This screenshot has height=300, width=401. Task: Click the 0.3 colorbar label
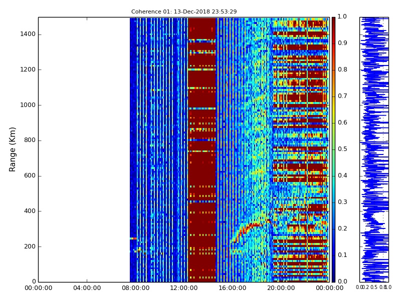342,202
